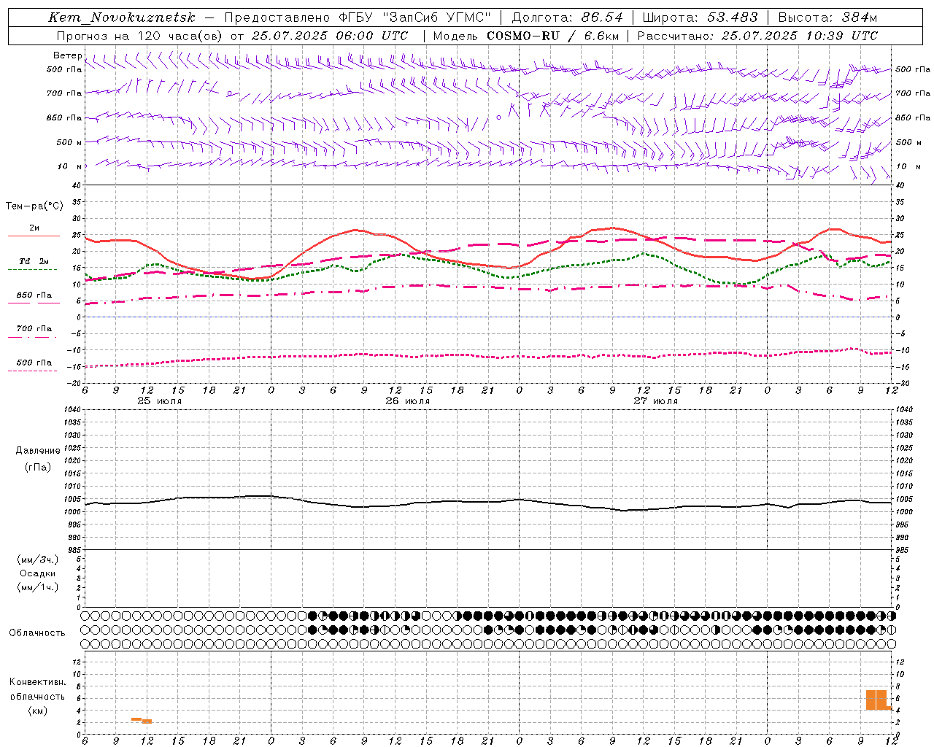Select 'Прогноз на 120 часа(ов)' forecast text
The height and width of the screenshot is (747, 934).
tap(140, 36)
